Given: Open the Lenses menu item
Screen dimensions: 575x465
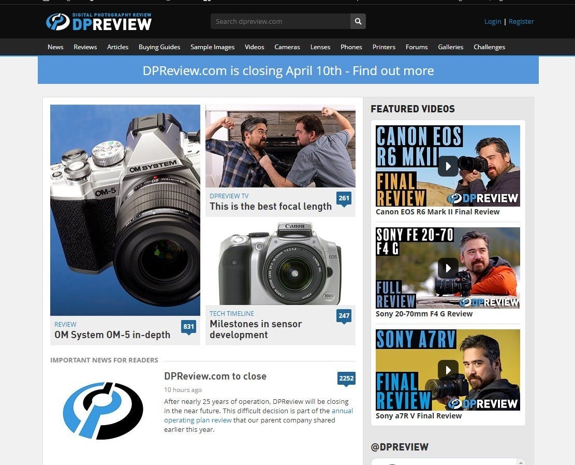Looking at the screenshot, I should click(x=320, y=47).
